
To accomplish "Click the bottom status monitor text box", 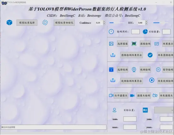I will (54, 127).
